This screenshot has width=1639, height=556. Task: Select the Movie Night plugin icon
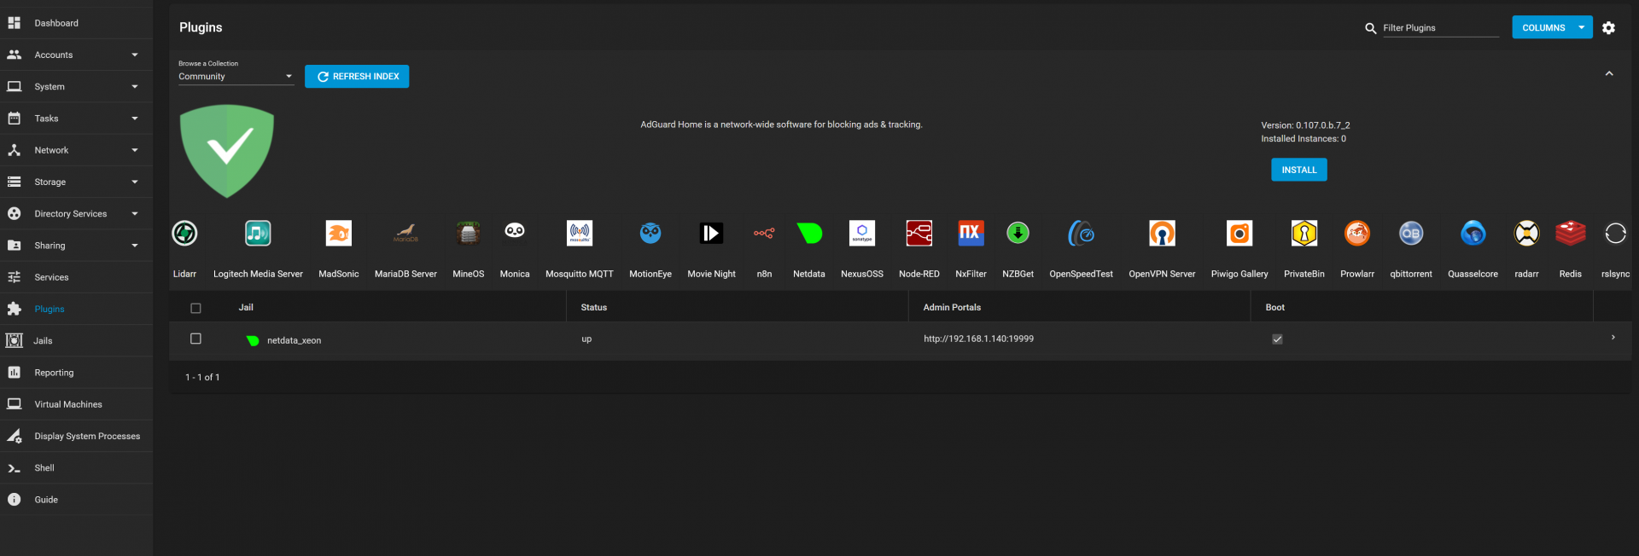coord(711,233)
